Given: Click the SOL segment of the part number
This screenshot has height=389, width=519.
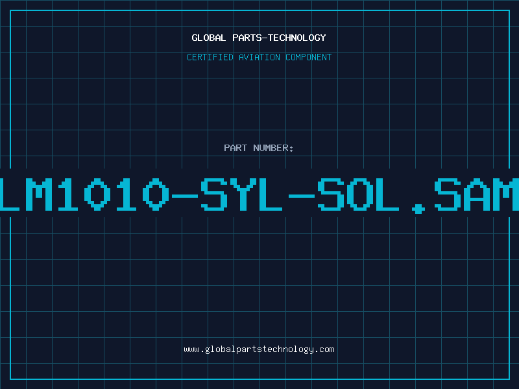Looking at the screenshot, I should click(359, 194).
